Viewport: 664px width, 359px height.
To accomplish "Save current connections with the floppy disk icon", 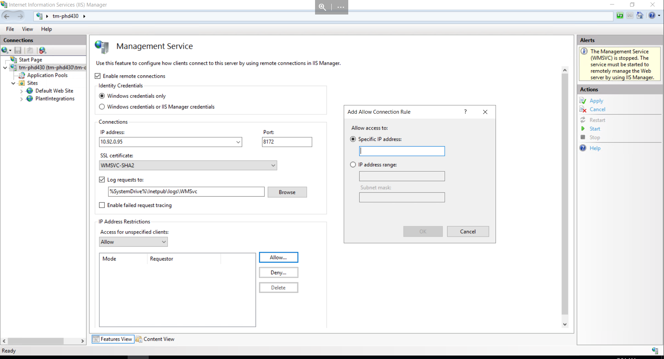I will tap(18, 50).
